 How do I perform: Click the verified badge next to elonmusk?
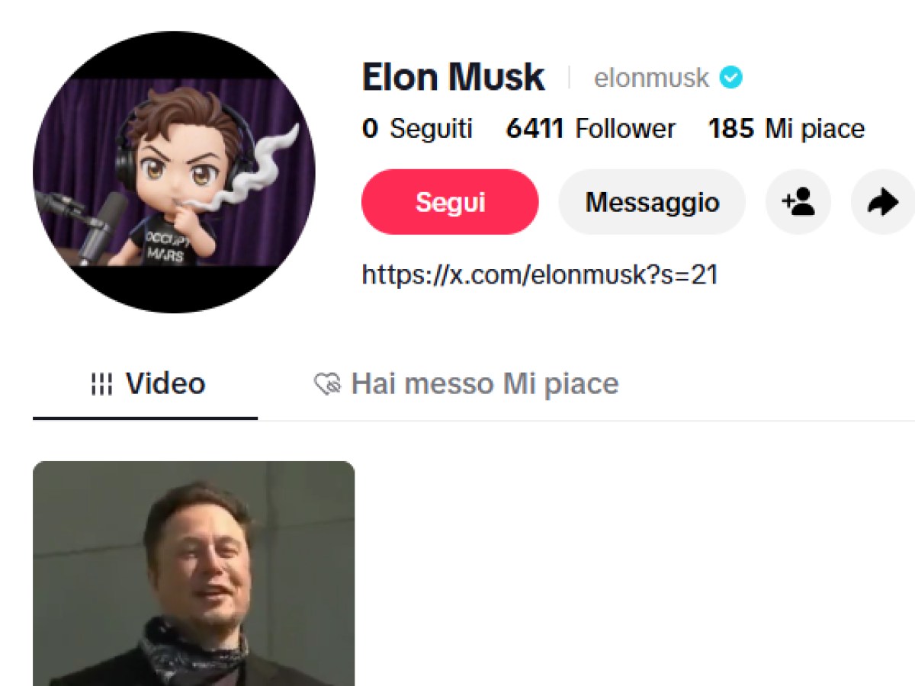(x=730, y=76)
